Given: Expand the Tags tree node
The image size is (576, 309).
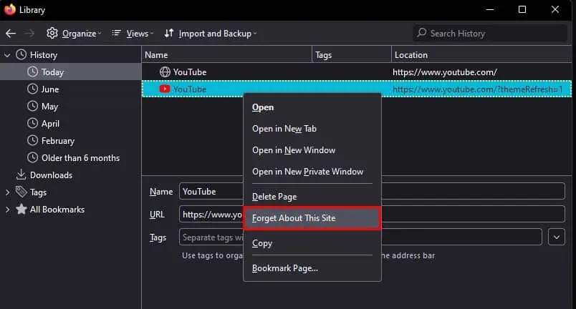Looking at the screenshot, I should (x=7, y=192).
